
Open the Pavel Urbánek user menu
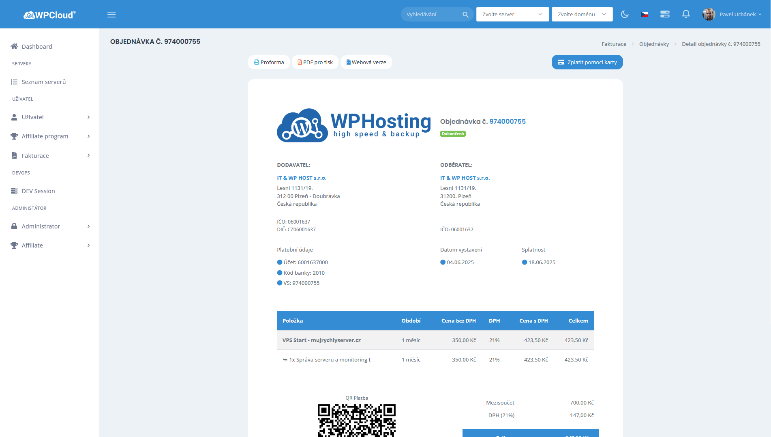740,14
